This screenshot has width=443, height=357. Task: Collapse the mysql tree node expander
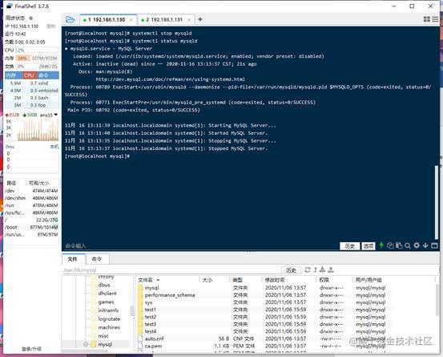[x=86, y=344]
